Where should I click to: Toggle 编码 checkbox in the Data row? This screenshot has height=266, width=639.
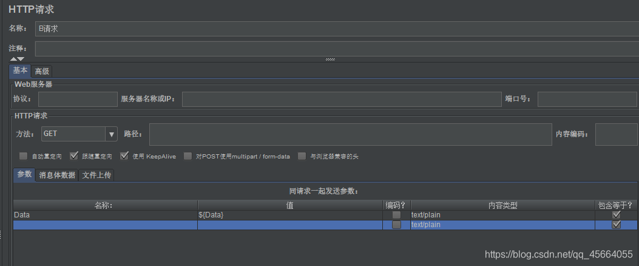396,215
